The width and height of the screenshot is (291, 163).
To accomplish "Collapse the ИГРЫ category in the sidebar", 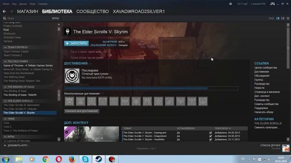I will [x=5, y=137].
